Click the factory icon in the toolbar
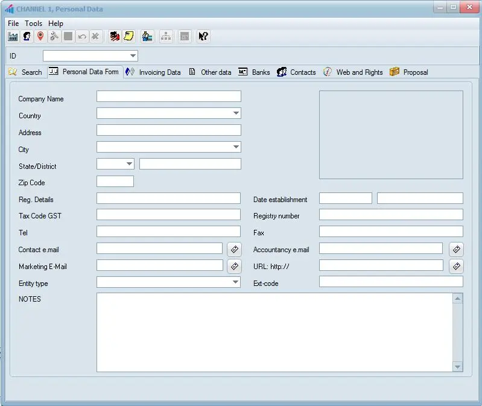Viewport: 482px width, 406px height. coord(13,37)
